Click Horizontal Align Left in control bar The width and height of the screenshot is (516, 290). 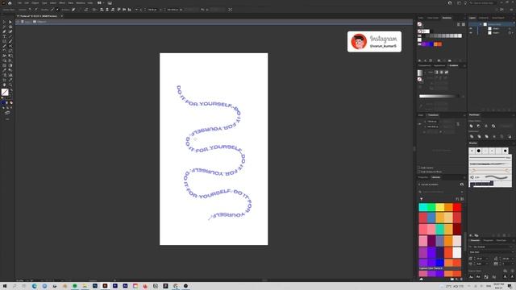pos(102,10)
